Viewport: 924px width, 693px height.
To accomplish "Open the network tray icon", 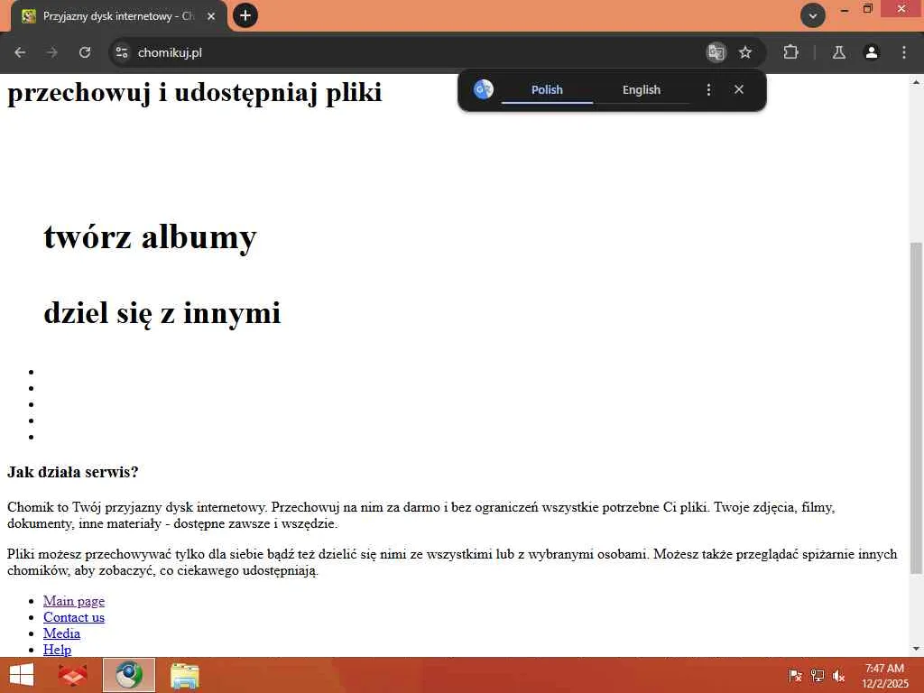I will point(818,676).
